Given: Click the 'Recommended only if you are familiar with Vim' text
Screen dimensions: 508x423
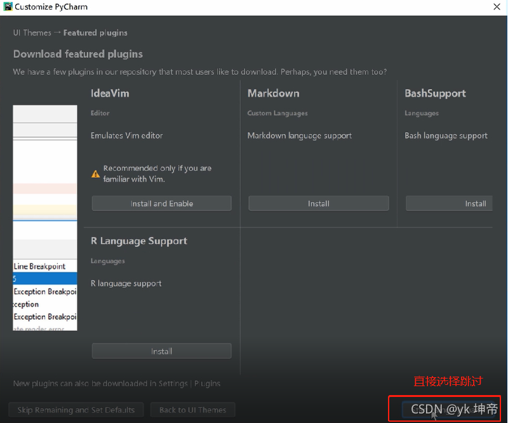Looking at the screenshot, I should [157, 173].
